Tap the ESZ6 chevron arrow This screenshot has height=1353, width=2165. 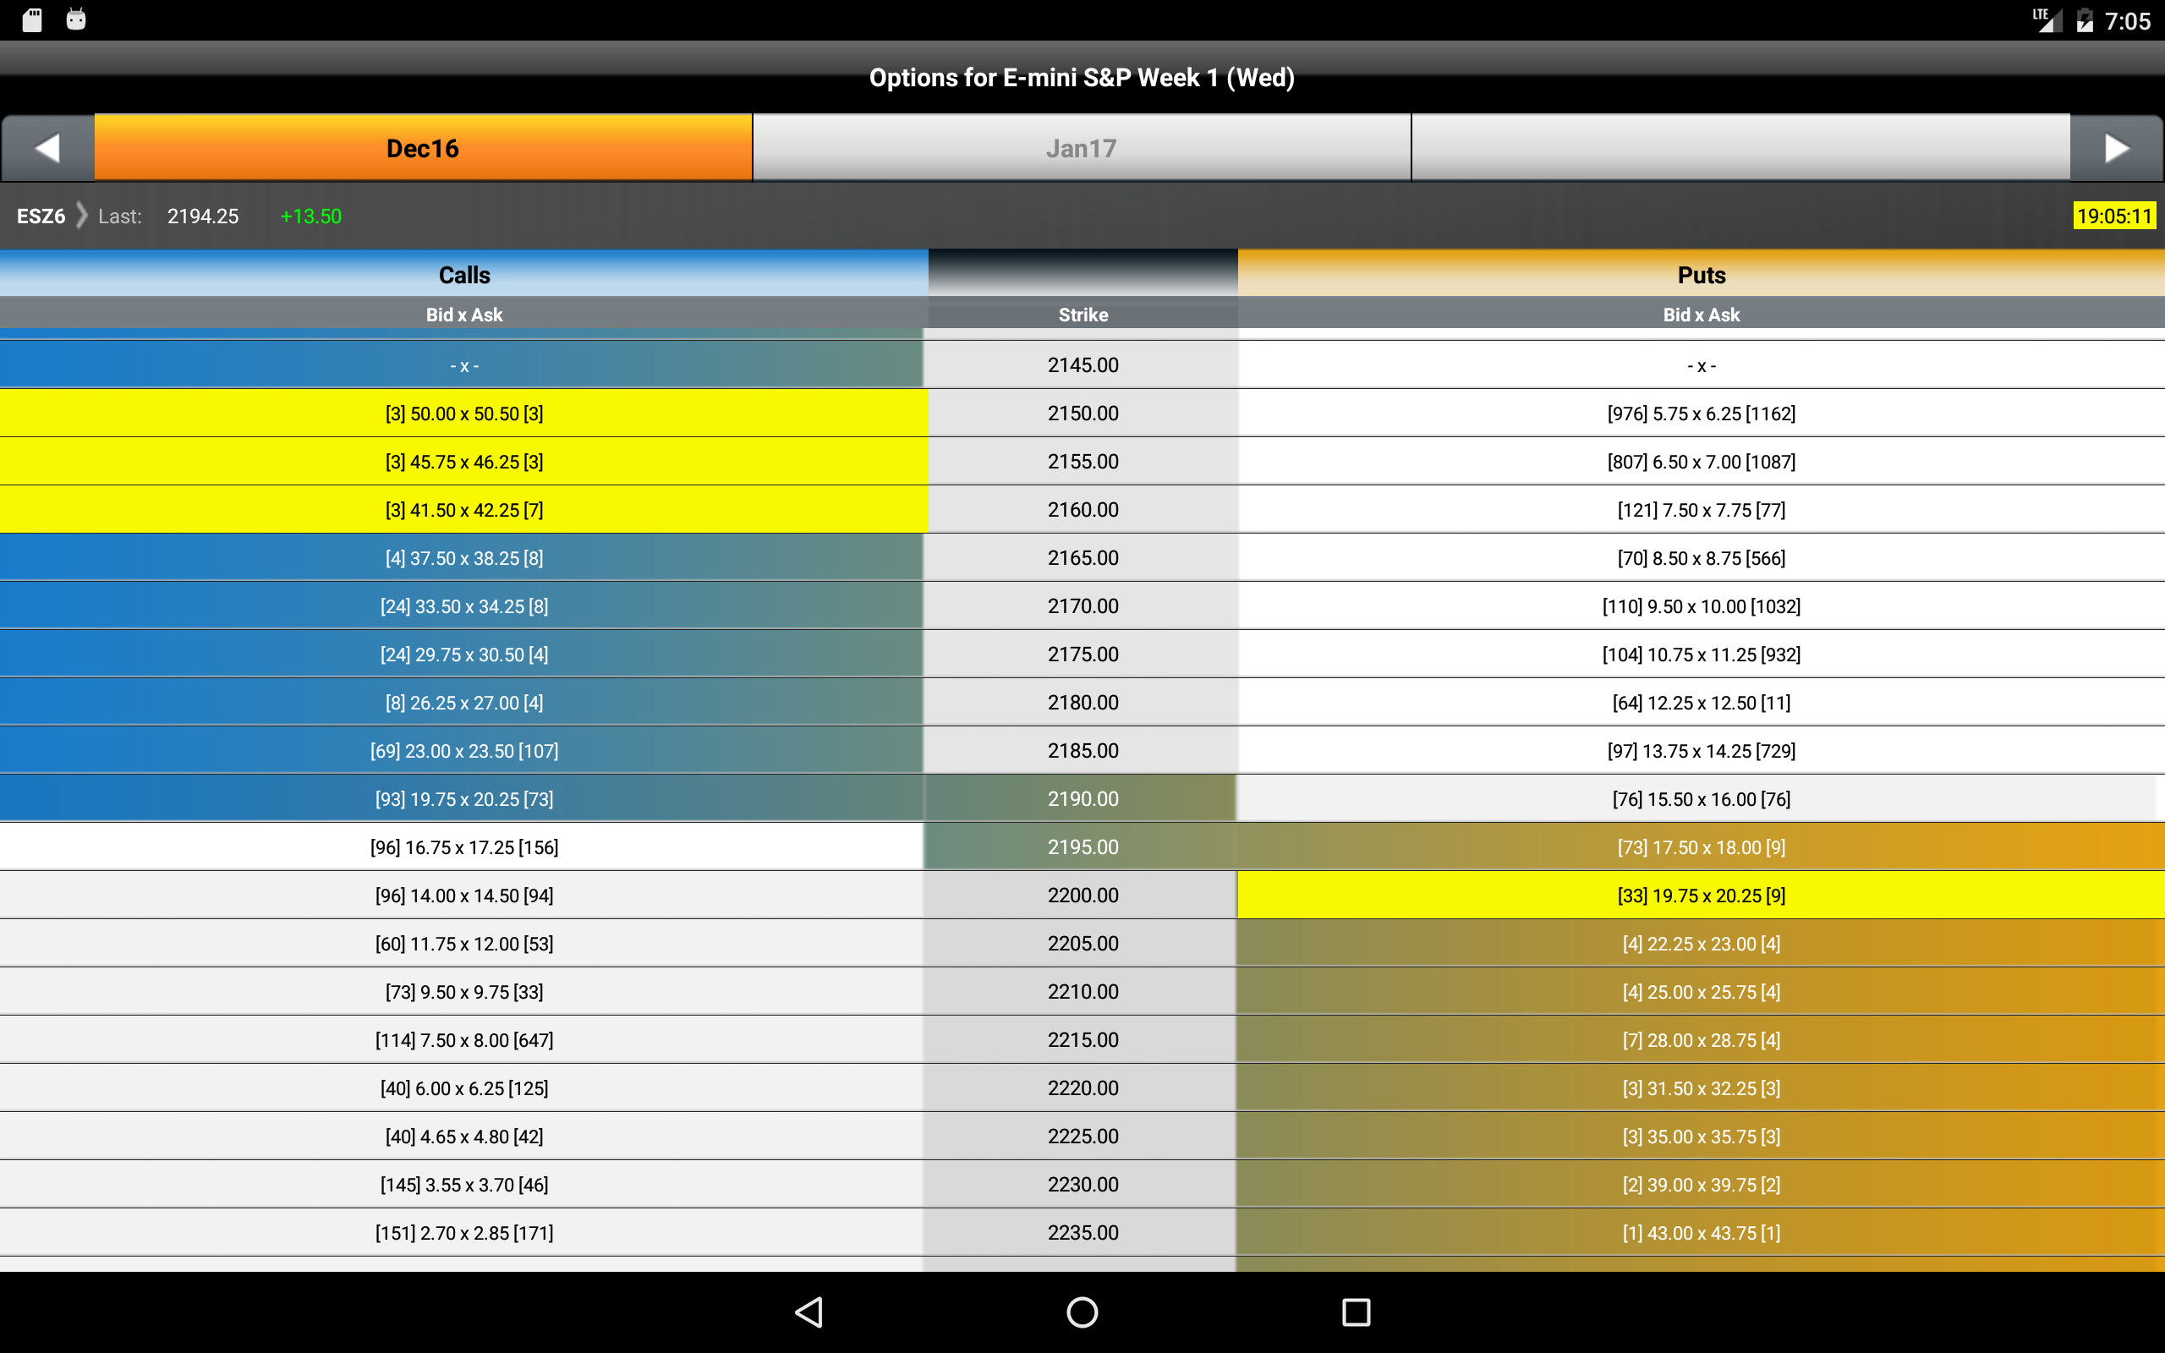point(81,216)
